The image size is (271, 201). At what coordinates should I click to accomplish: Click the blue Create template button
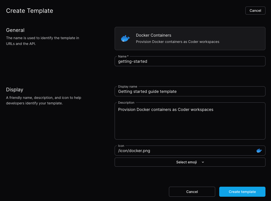[242, 192]
